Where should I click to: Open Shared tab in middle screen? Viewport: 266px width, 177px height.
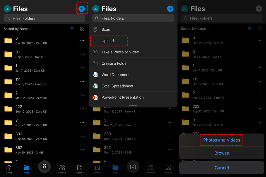pos(151,169)
